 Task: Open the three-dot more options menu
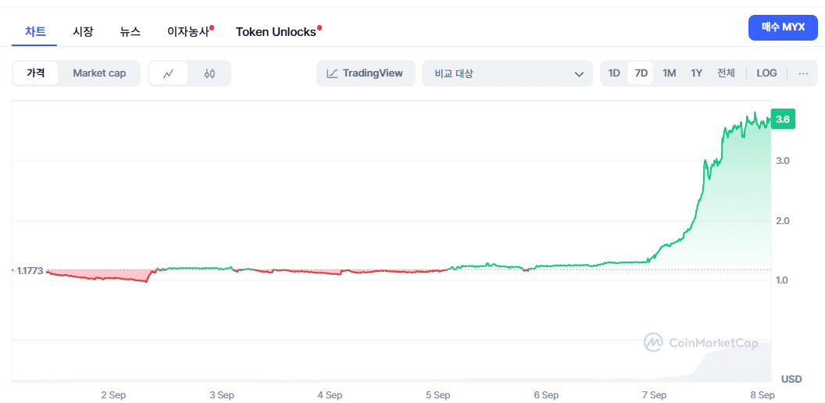tap(803, 73)
